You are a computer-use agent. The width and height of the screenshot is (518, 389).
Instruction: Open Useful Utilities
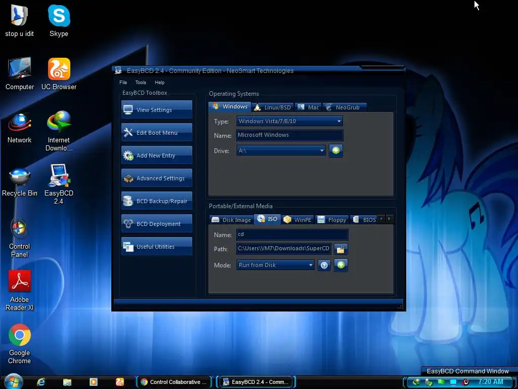click(x=157, y=247)
